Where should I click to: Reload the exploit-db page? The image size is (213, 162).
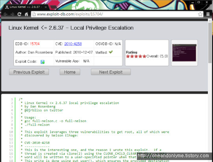coord(19,14)
